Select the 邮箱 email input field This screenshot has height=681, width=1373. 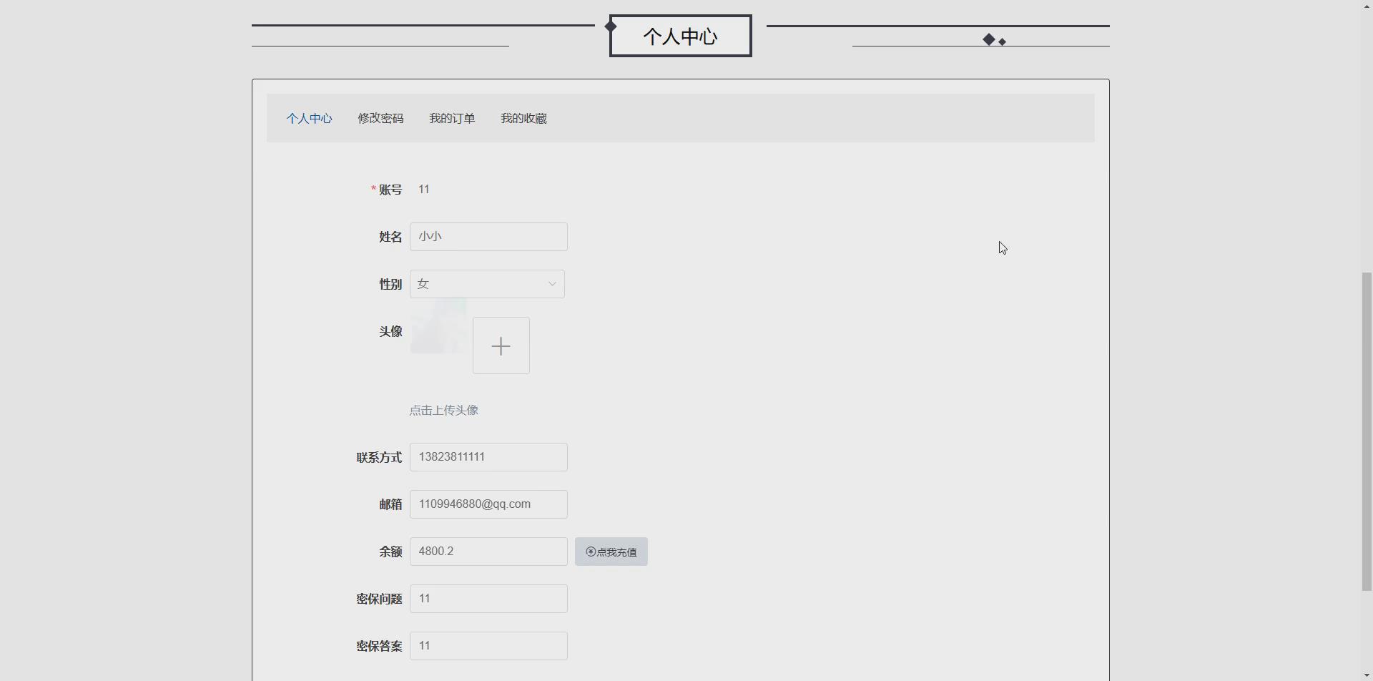point(490,504)
